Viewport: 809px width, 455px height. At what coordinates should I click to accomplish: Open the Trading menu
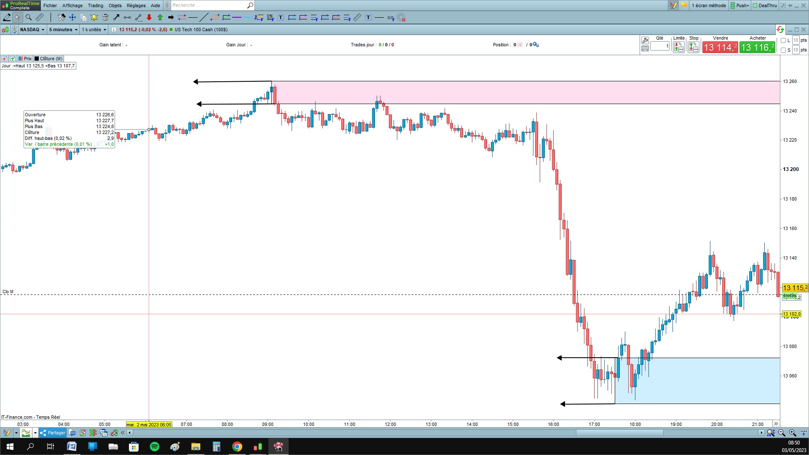click(95, 5)
